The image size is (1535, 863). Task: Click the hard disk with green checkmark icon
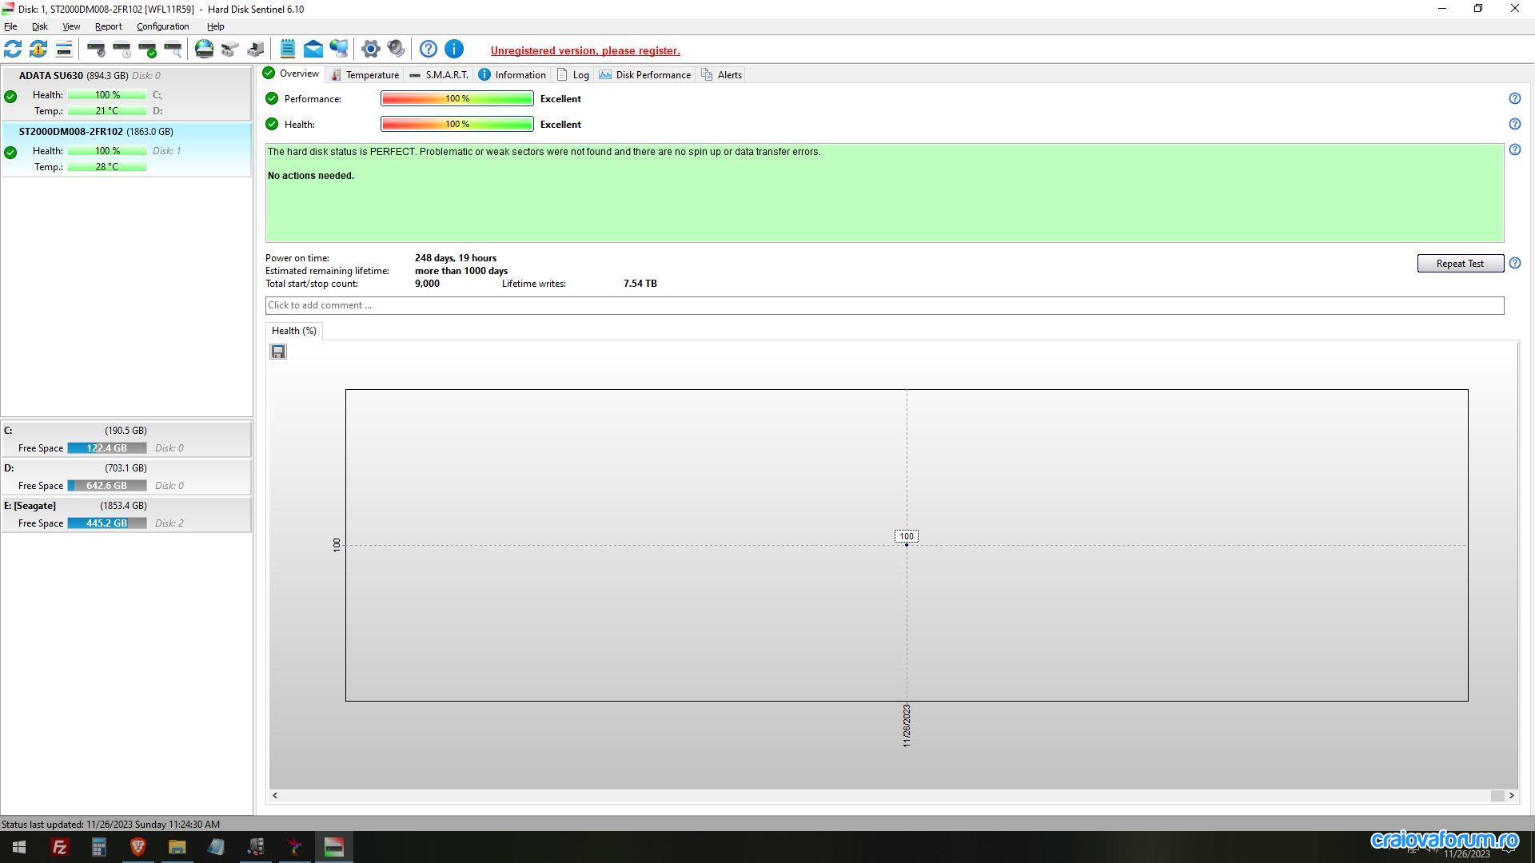147,49
